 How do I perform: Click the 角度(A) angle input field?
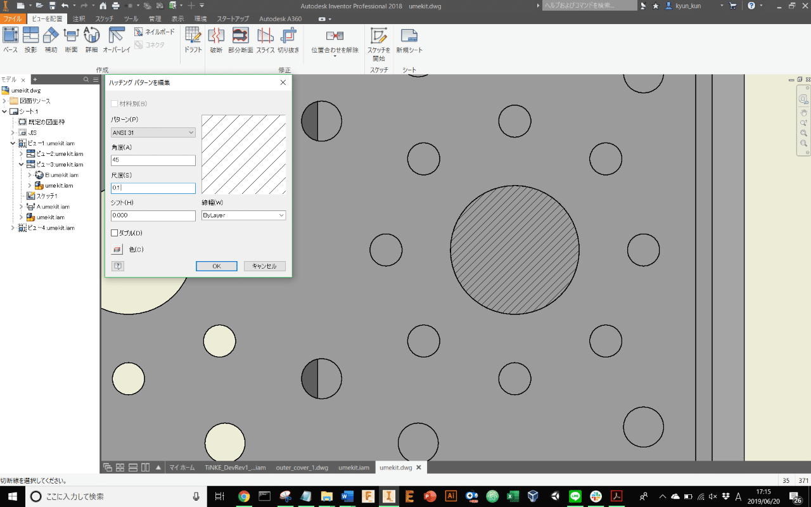click(153, 160)
